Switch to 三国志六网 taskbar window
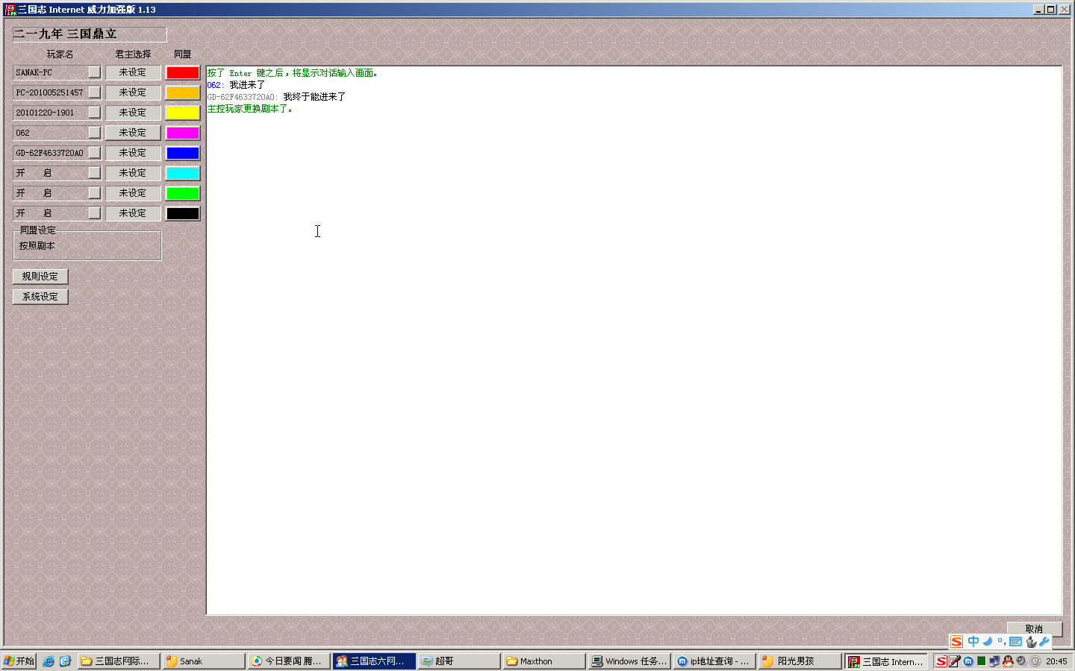Screen dimensions: 1075x671 [374, 661]
